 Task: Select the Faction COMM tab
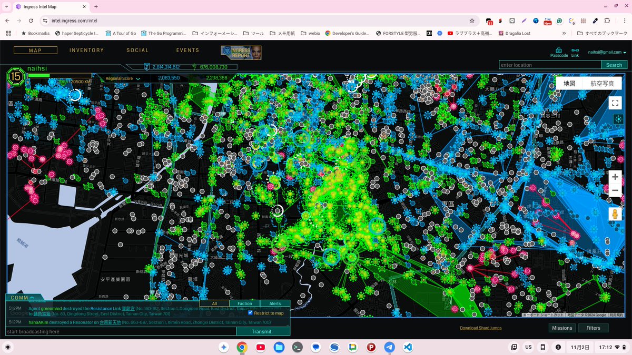point(244,303)
